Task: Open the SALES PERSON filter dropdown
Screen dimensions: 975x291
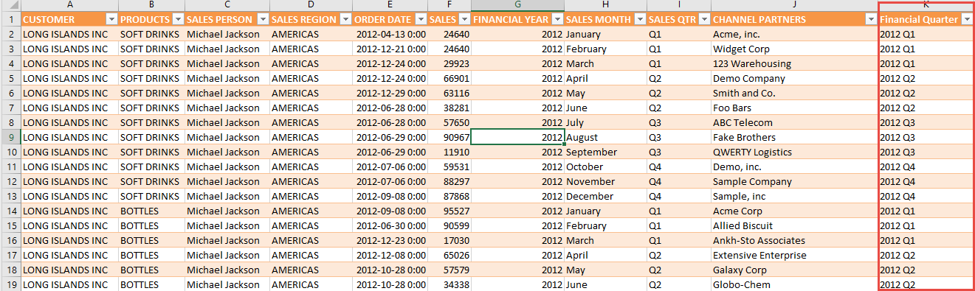Action: tap(263, 19)
